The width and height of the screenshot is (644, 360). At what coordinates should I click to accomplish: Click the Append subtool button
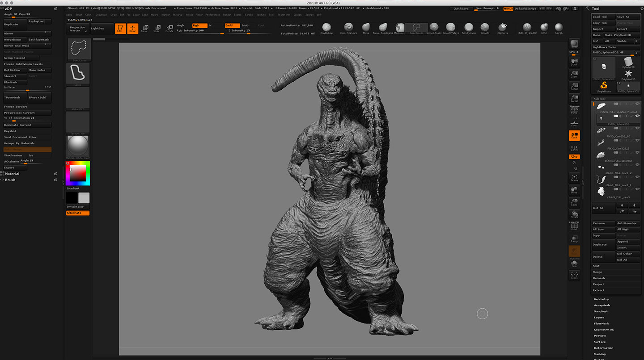point(628,242)
